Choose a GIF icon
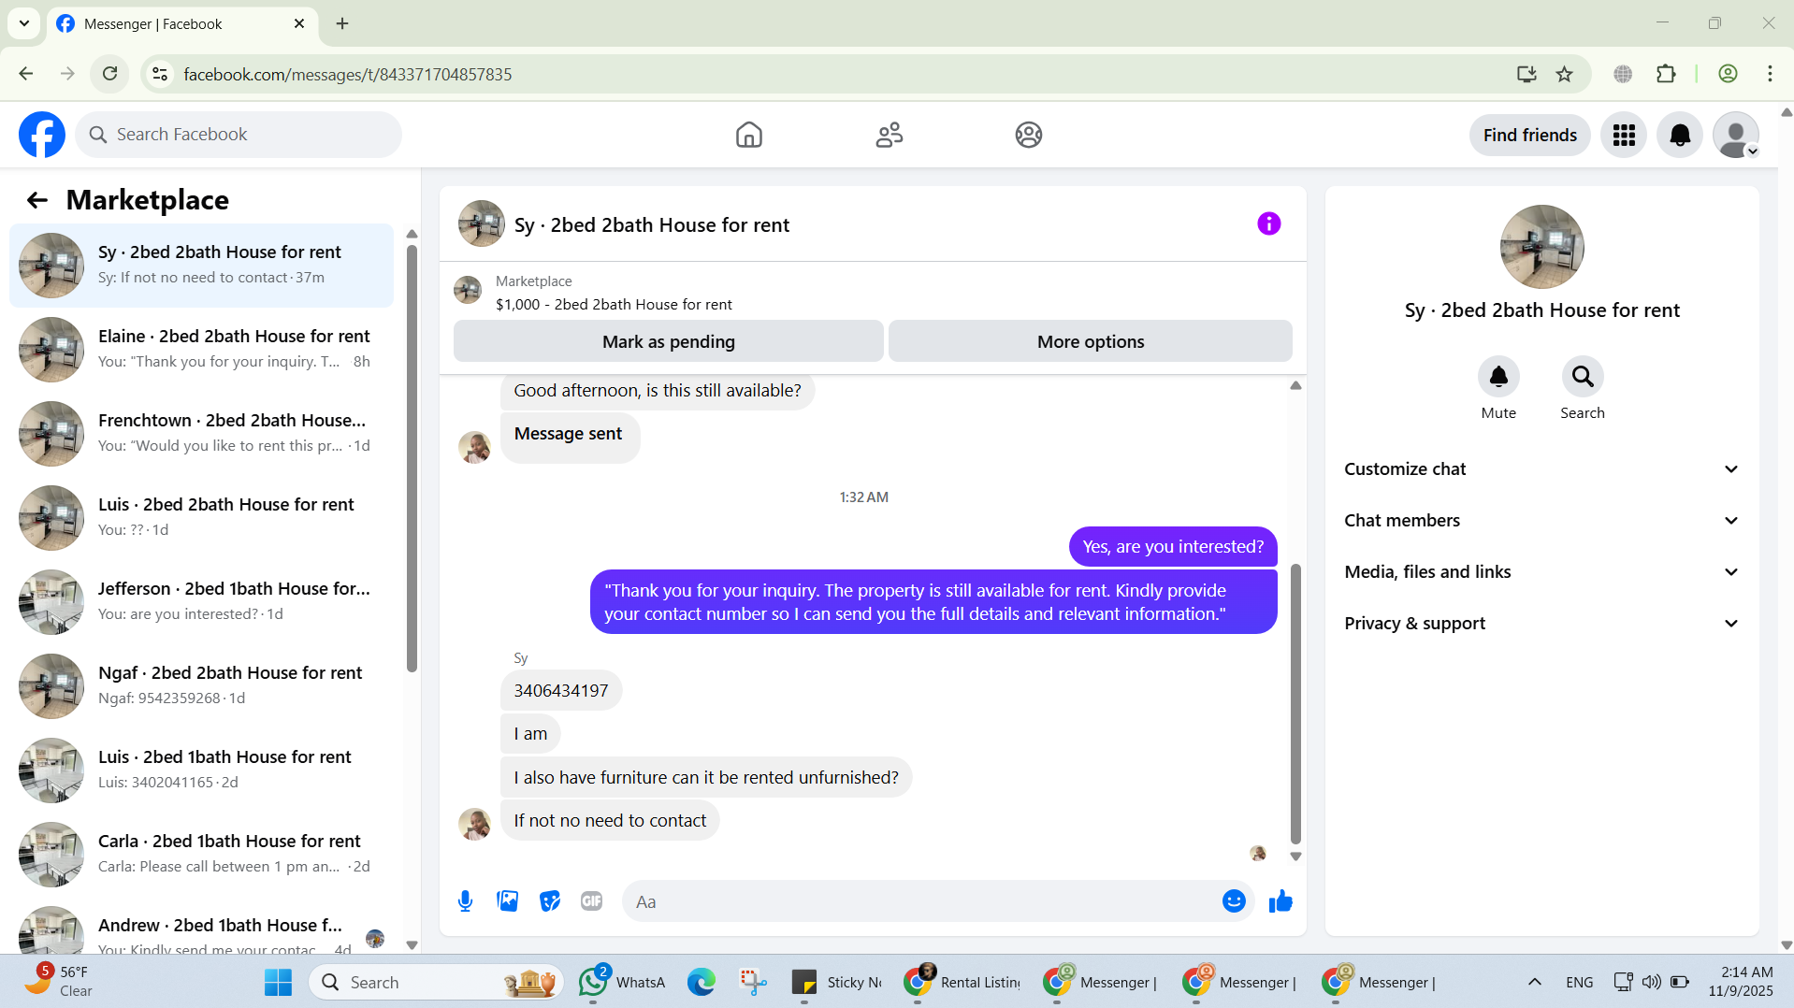Screen dimensions: 1794x1008 pos(591,901)
